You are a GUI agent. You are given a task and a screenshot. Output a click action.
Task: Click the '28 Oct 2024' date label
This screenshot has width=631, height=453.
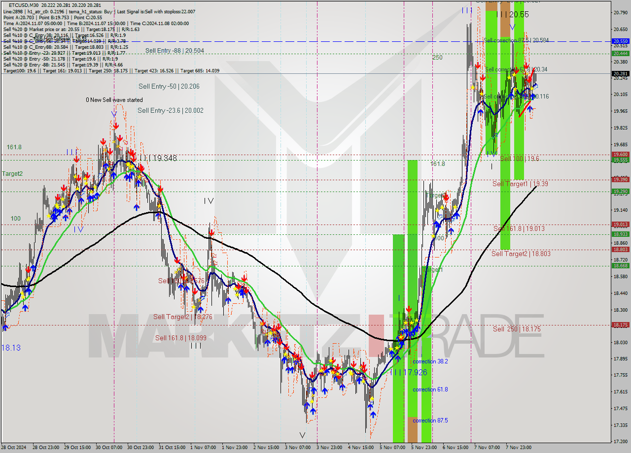[x=14, y=448]
